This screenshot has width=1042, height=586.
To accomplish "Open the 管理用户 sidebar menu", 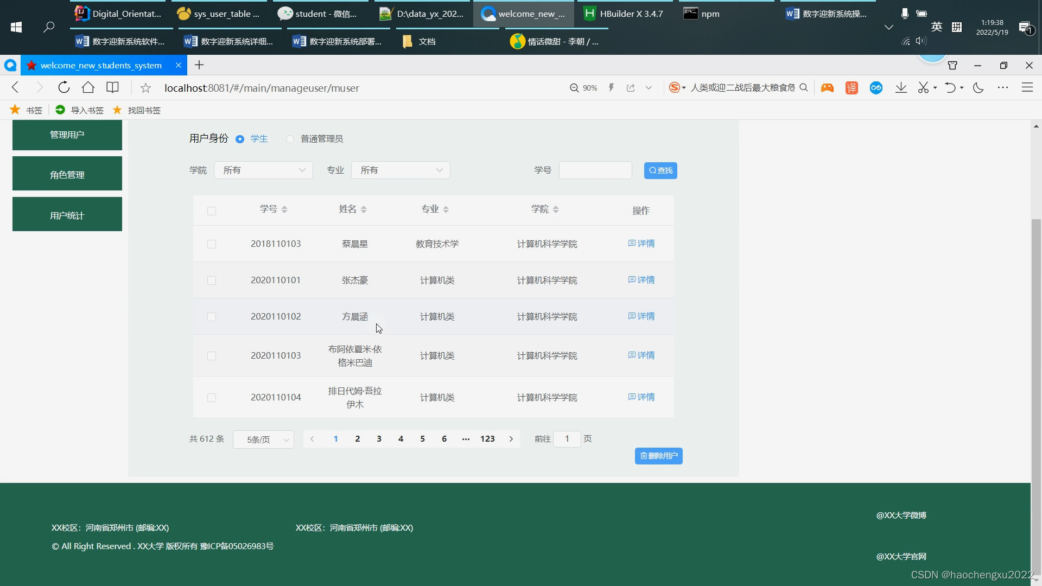I will 67,135.
